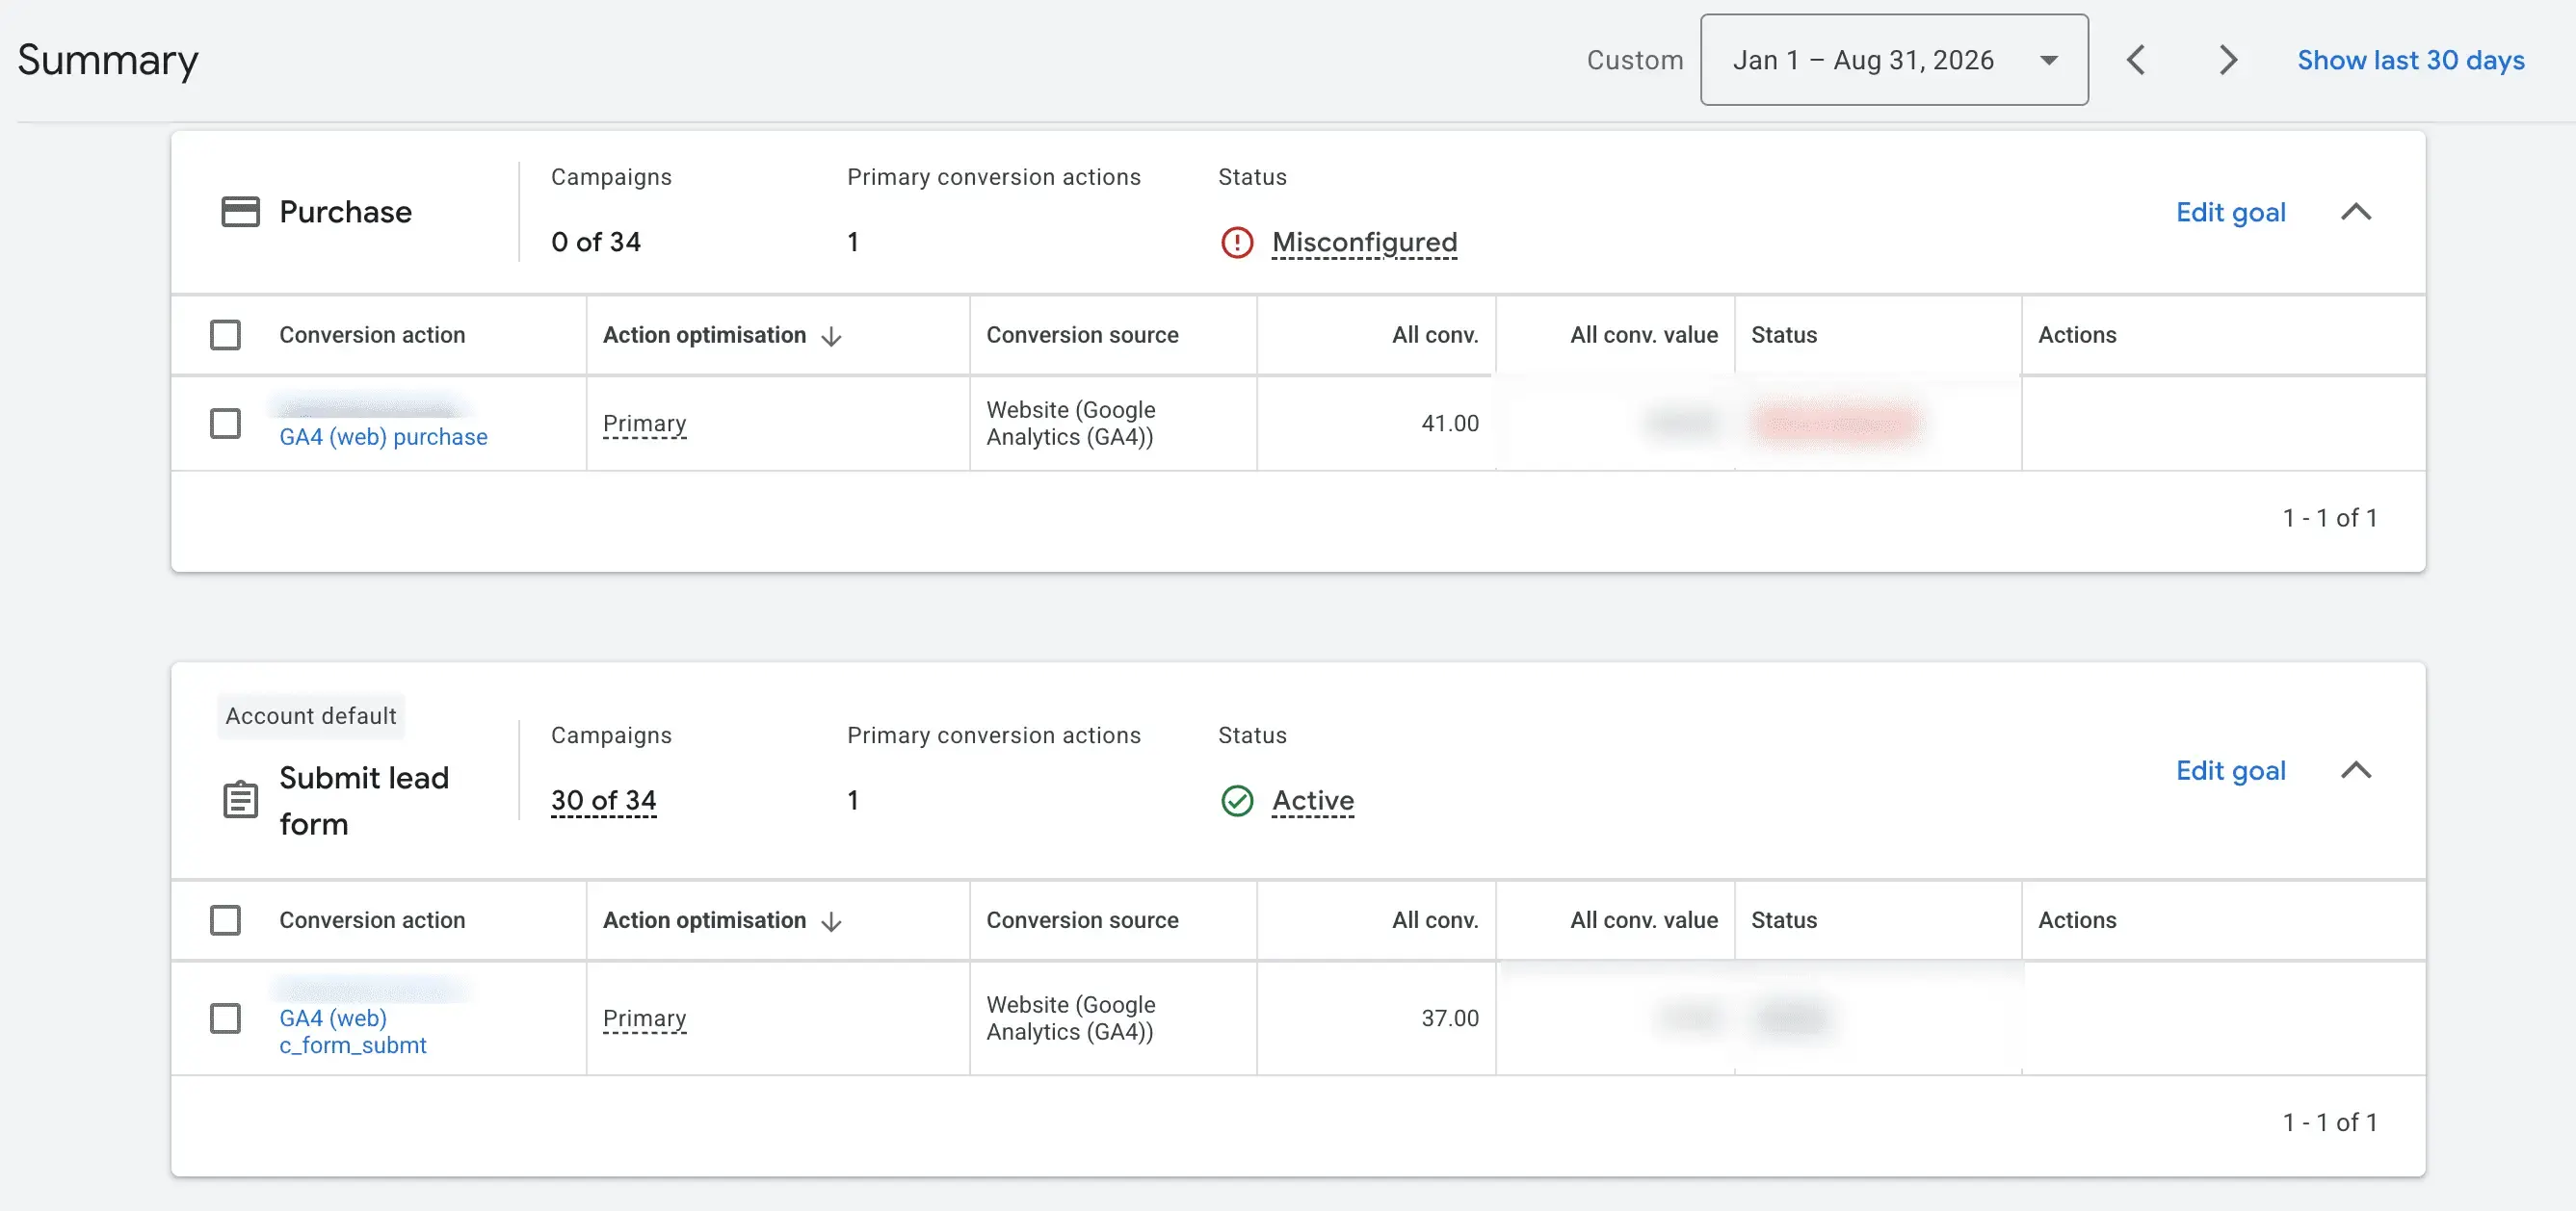Open 30 of 34 campaigns link

603,801
